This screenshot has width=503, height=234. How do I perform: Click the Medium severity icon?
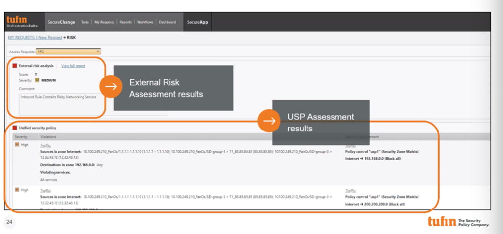[37, 80]
